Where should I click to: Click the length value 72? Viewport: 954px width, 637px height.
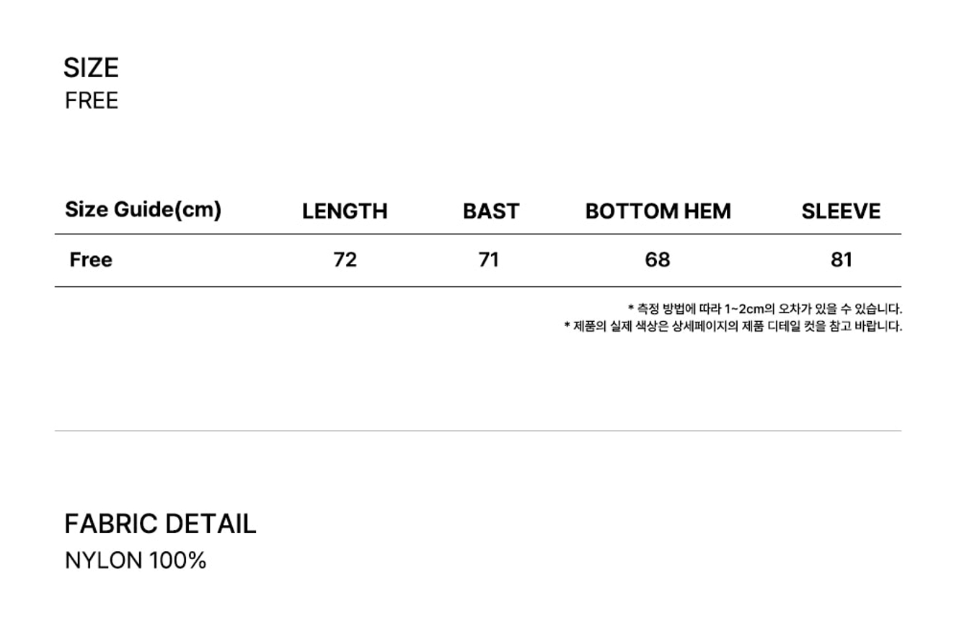pyautogui.click(x=345, y=260)
